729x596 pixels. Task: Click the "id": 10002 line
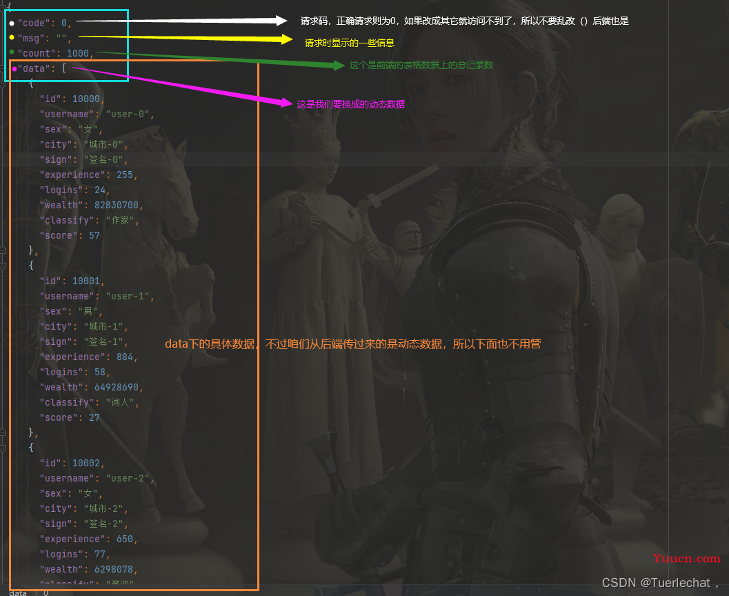pyautogui.click(x=72, y=464)
